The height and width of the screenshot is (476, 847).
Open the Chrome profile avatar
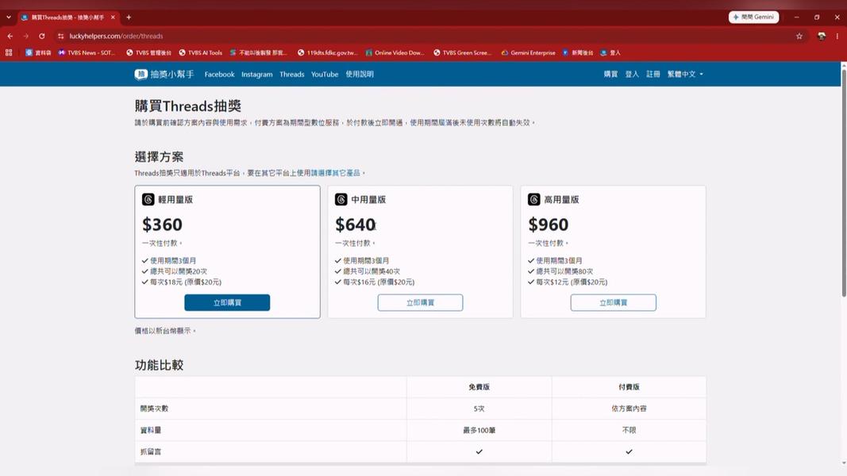tap(822, 36)
